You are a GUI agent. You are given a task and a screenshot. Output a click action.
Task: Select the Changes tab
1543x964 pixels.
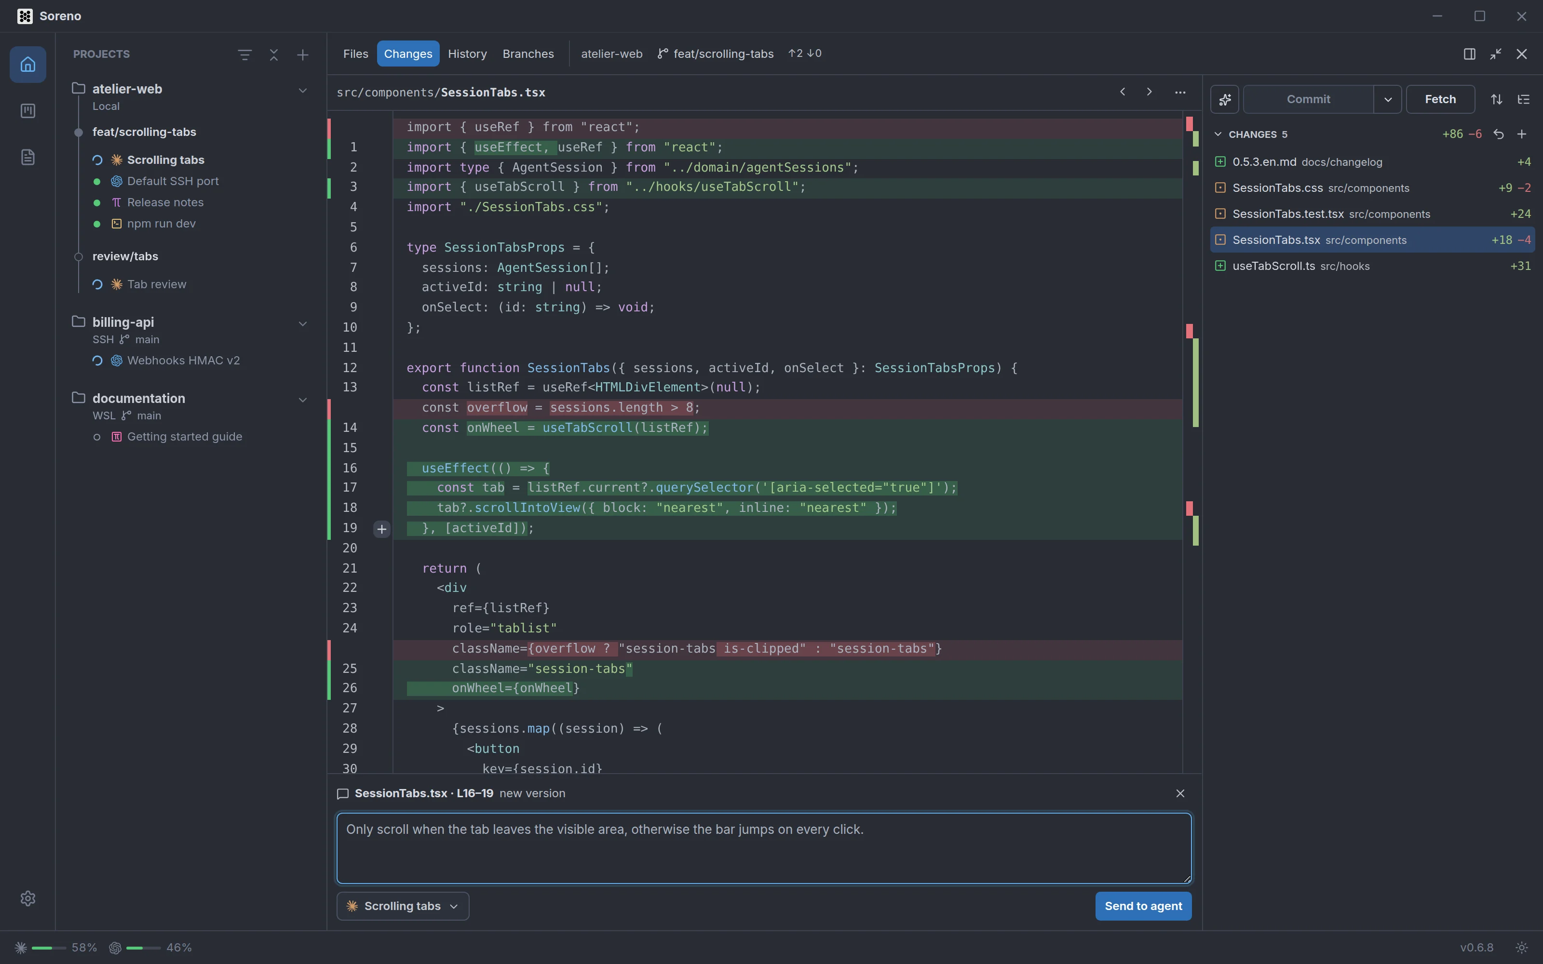[408, 54]
